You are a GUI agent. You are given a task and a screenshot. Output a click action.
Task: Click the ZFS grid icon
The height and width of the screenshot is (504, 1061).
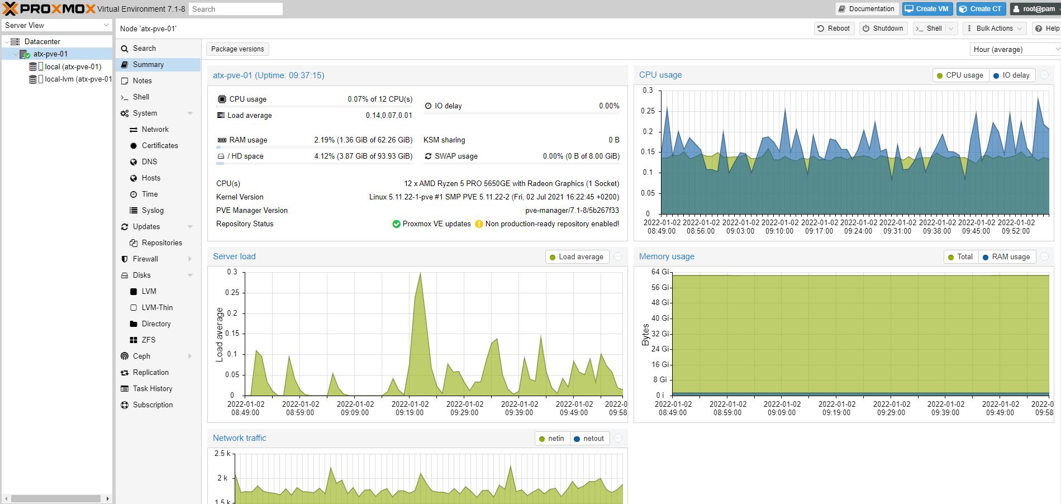(134, 340)
